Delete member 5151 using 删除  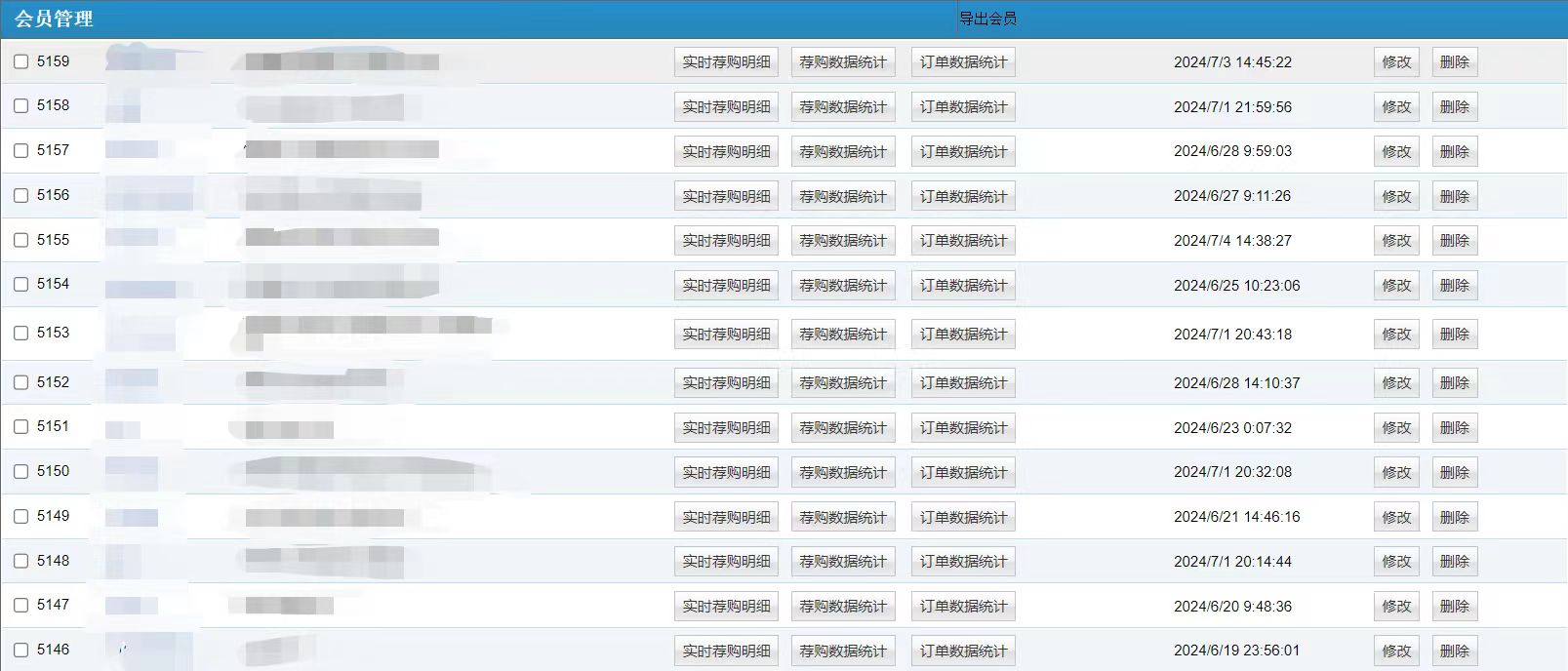1454,428
